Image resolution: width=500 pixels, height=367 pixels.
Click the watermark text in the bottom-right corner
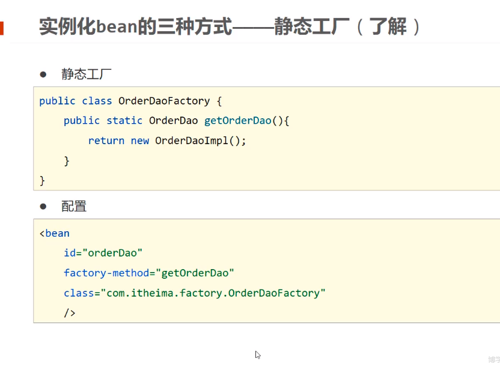pyautogui.click(x=493, y=360)
